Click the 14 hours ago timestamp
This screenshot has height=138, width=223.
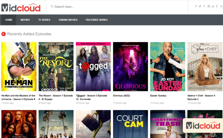[x=194, y=103]
